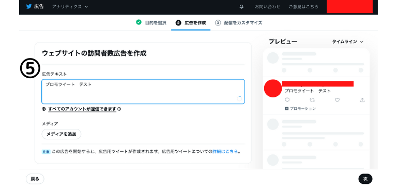Viewport: 397px width, 188px height.
Task: Click the preview tweet text プロモツイート テスト
Action: (308, 91)
